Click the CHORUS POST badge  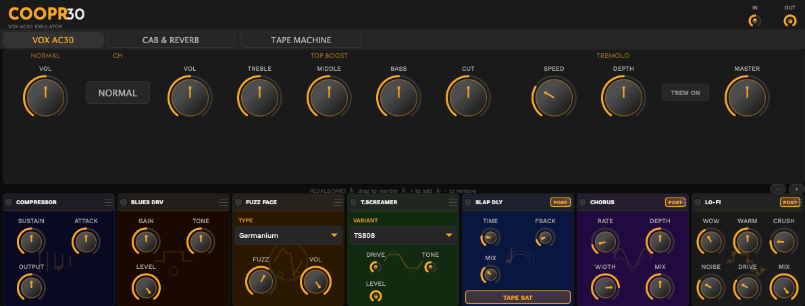675,202
